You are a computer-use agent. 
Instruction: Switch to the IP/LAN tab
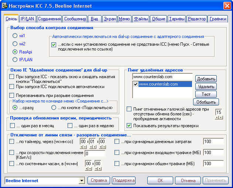[x=27, y=19]
